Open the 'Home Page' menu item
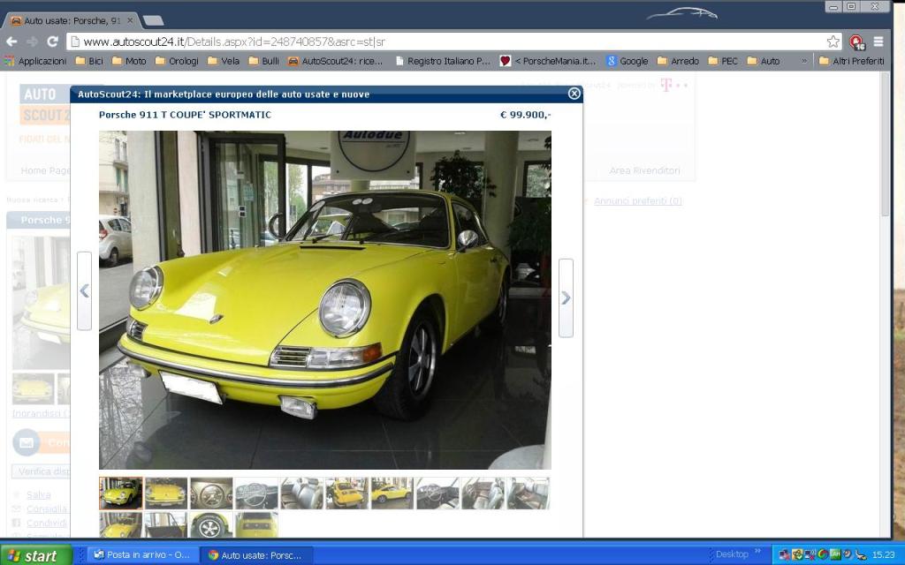 pyautogui.click(x=45, y=170)
